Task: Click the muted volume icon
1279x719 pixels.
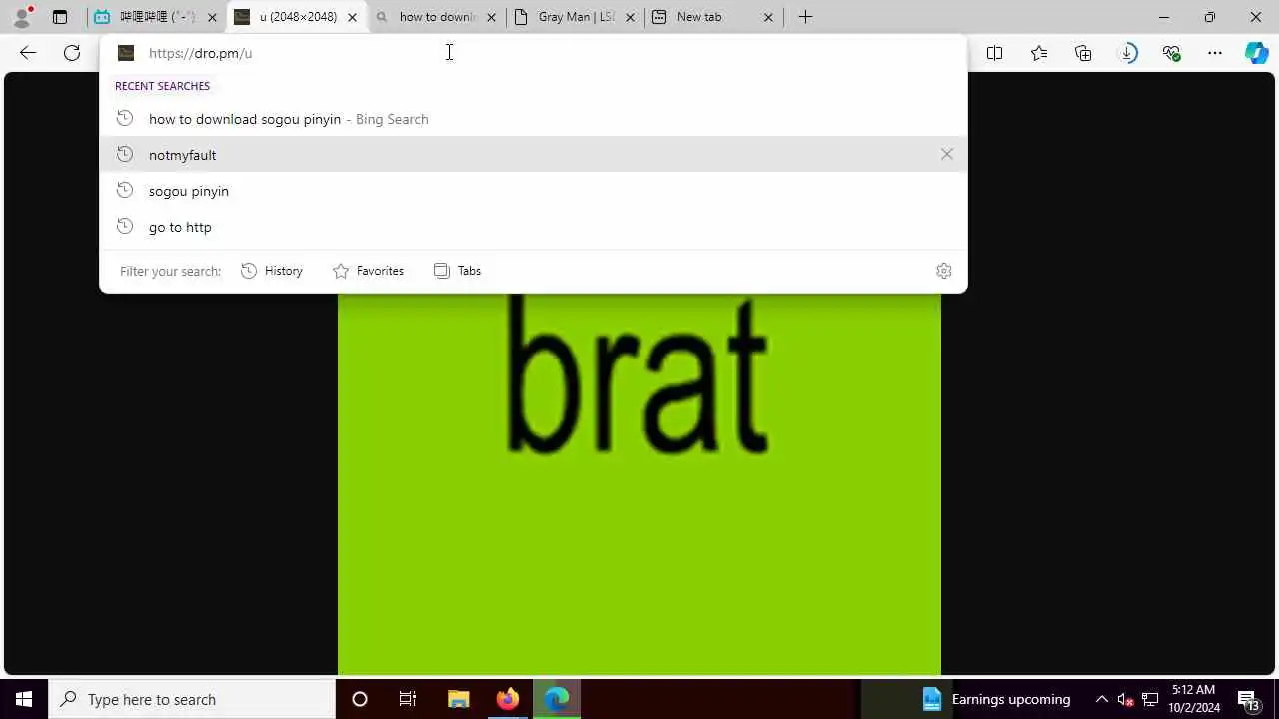Action: pyautogui.click(x=1125, y=699)
